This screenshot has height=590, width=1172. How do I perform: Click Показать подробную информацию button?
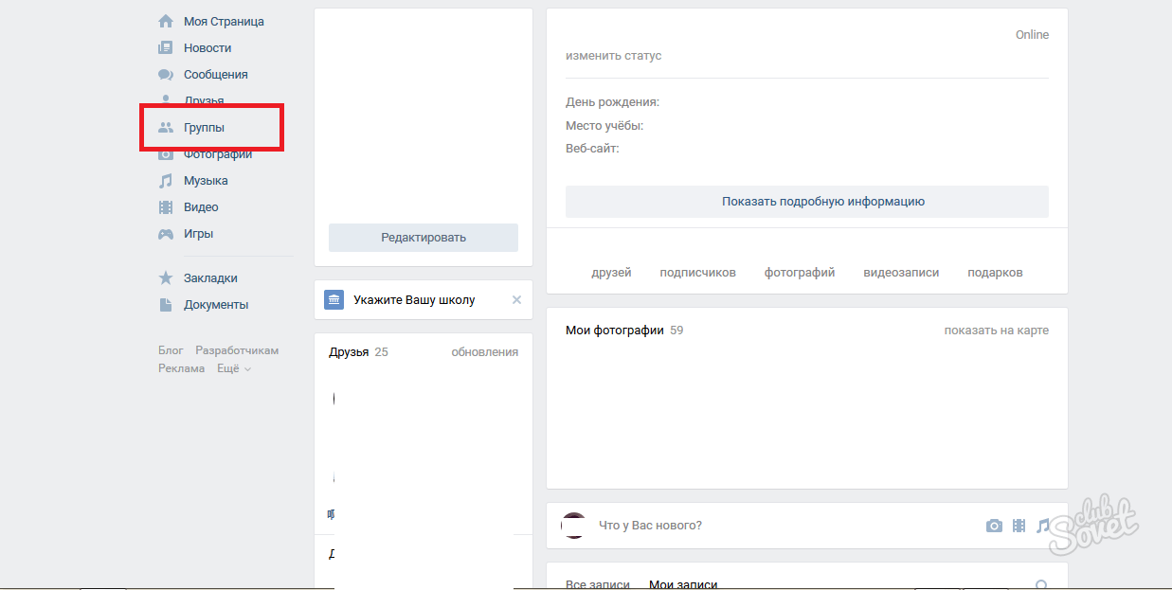tap(807, 202)
